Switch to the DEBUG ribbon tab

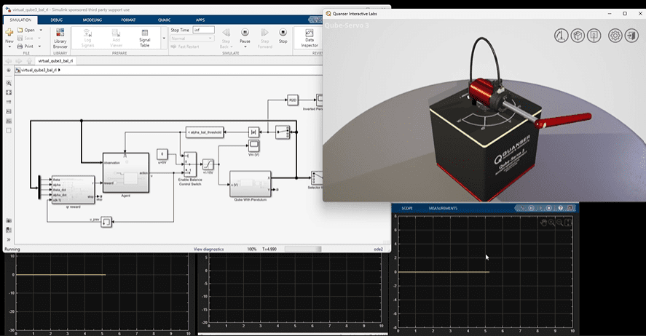(x=56, y=20)
